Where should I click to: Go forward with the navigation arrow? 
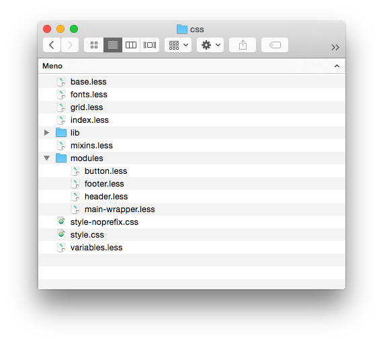70,45
